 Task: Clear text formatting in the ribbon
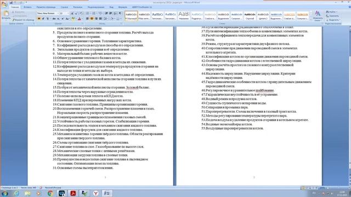81,13
